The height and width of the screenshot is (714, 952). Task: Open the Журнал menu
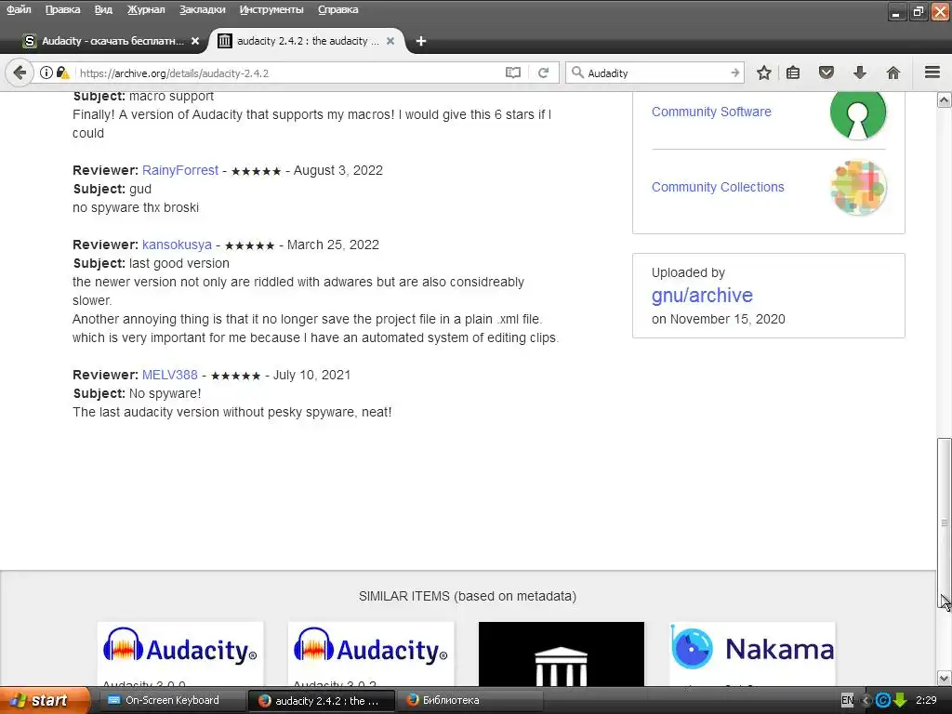pyautogui.click(x=146, y=9)
